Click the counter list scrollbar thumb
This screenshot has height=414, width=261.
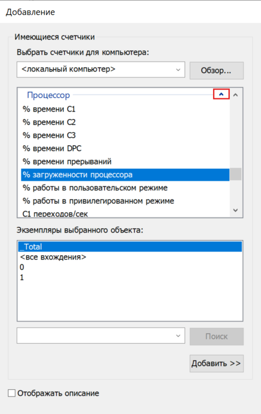[x=236, y=174]
